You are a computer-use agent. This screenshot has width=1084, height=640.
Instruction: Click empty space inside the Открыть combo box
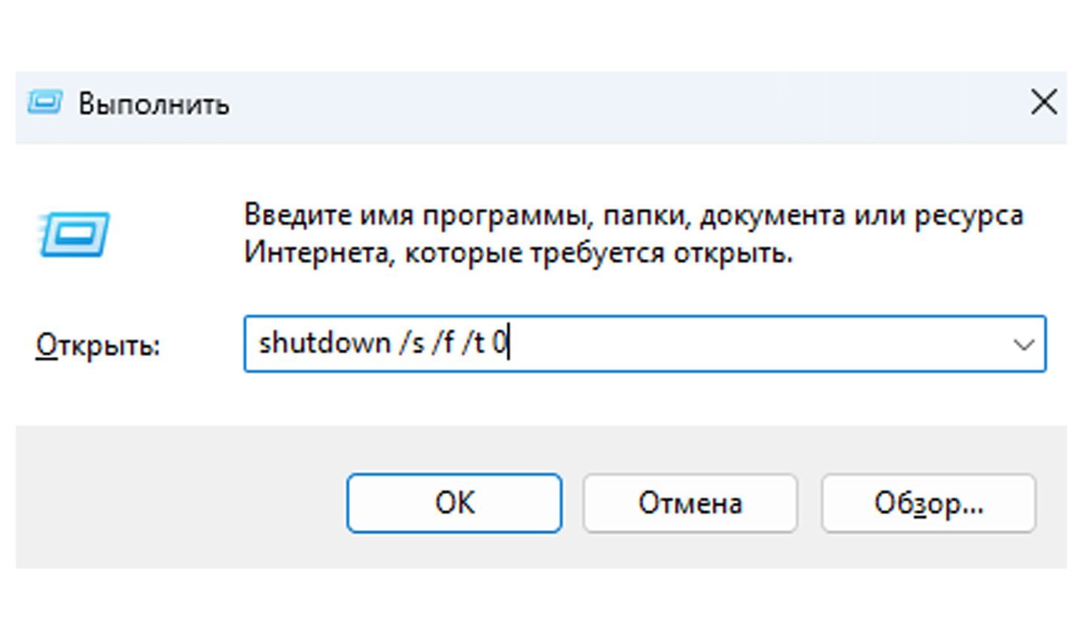753,344
